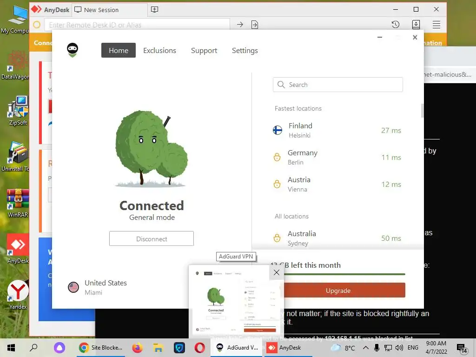The image size is (476, 357).
Task: Click the lock icon beside Austria
Action: click(x=277, y=184)
